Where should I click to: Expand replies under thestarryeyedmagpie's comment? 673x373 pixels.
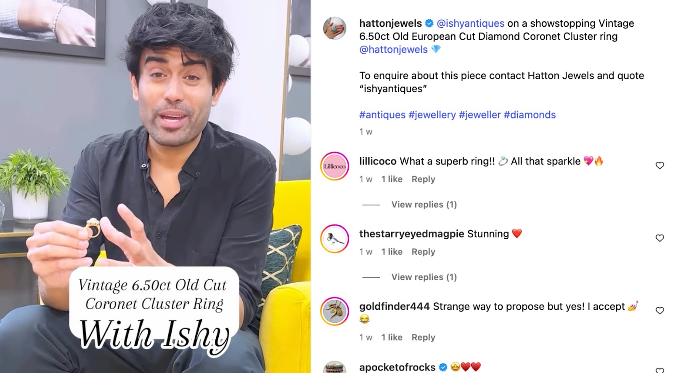pos(424,277)
